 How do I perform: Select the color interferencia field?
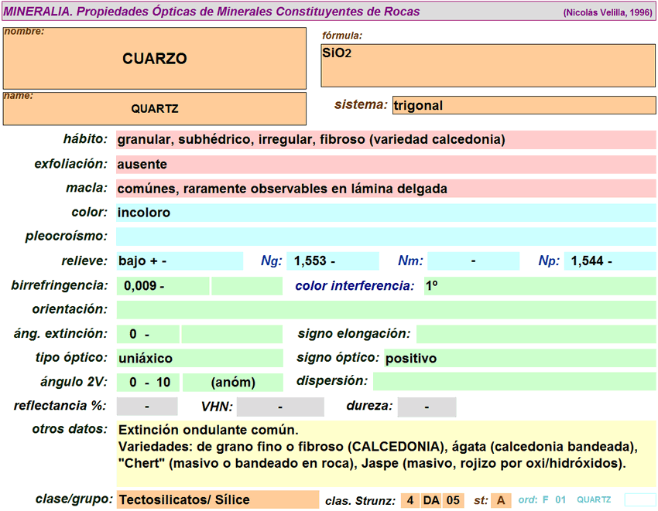pos(539,286)
